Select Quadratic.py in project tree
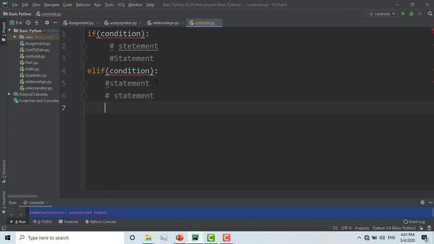Screen dimensions: 434x244 pos(33,75)
